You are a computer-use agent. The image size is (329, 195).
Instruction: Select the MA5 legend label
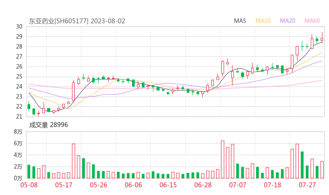(x=240, y=21)
